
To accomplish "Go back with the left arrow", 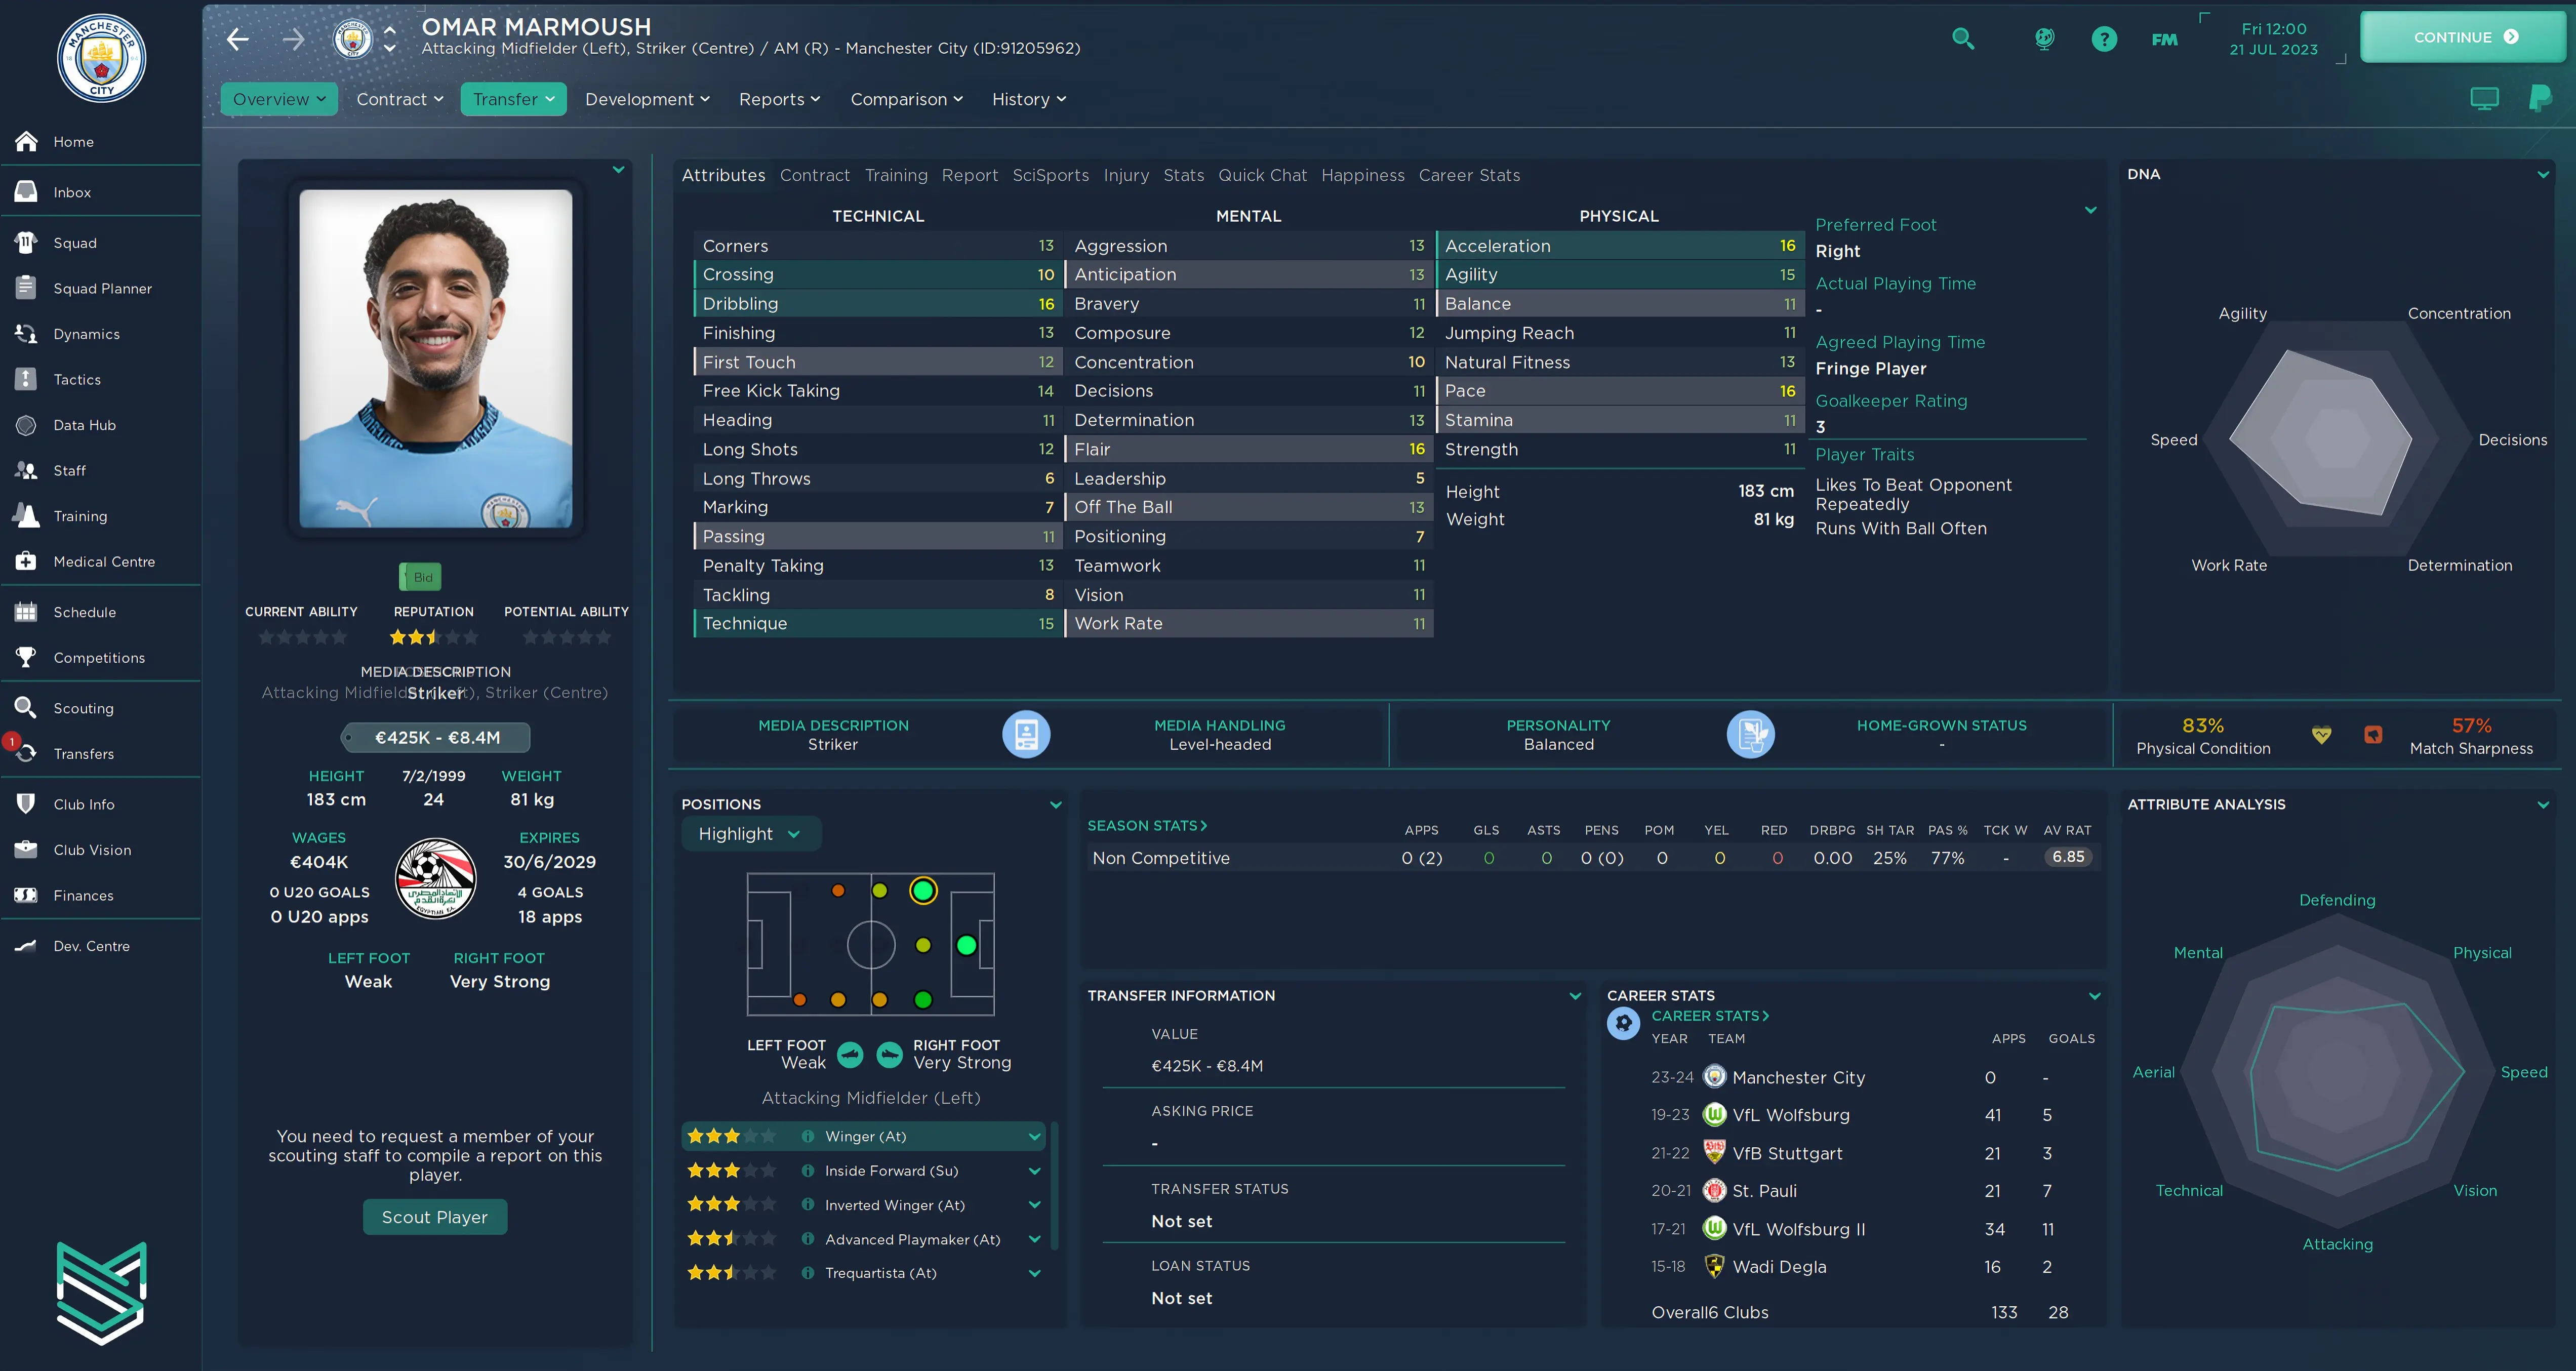I will click(238, 39).
